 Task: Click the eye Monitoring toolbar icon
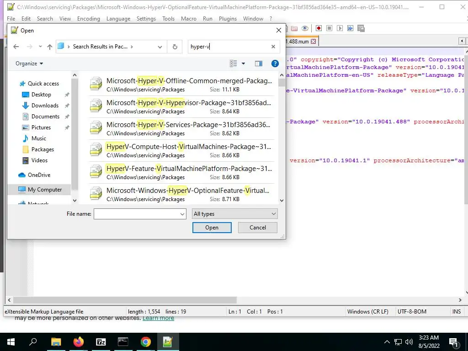(304, 28)
